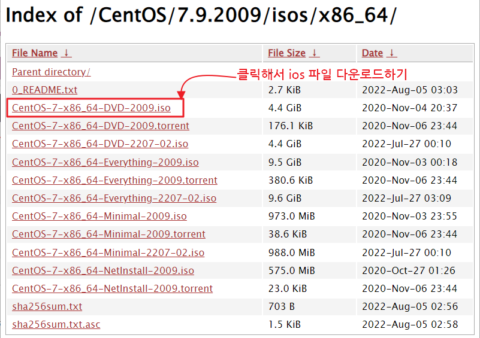Click the date 2020-Oct-27 01:26

point(409,270)
